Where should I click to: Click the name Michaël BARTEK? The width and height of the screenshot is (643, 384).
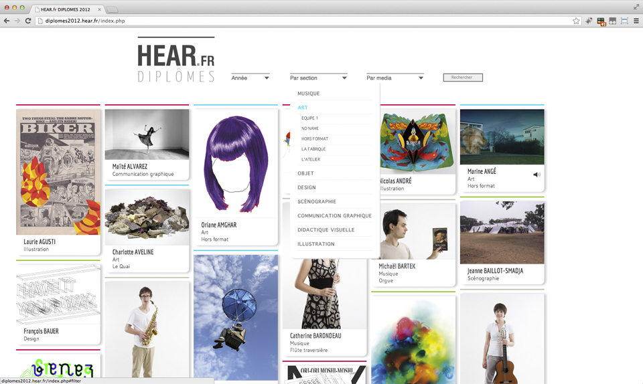pos(397,266)
